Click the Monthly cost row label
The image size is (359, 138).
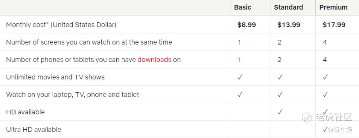(x=61, y=25)
